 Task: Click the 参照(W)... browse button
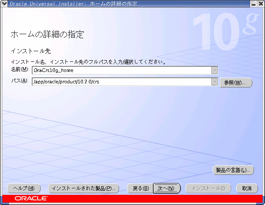point(236,83)
